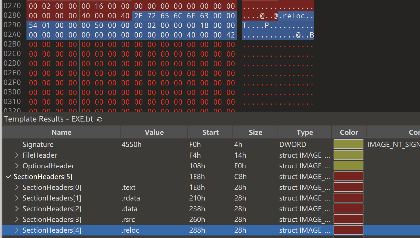420x238 pixels.
Task: Click the Color column header
Action: [x=349, y=132]
